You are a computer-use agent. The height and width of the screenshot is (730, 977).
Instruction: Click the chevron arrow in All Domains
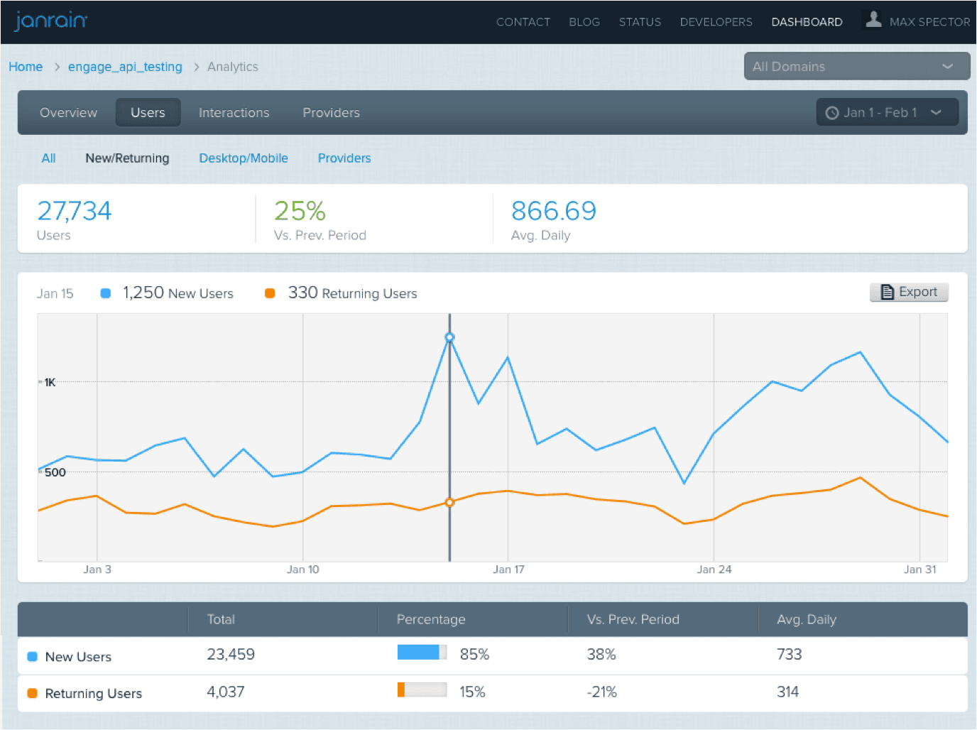(x=947, y=66)
